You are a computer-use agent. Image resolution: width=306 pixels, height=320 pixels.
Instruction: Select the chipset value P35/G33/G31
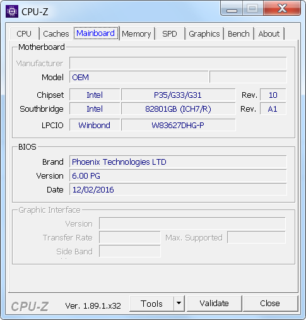click(x=178, y=95)
